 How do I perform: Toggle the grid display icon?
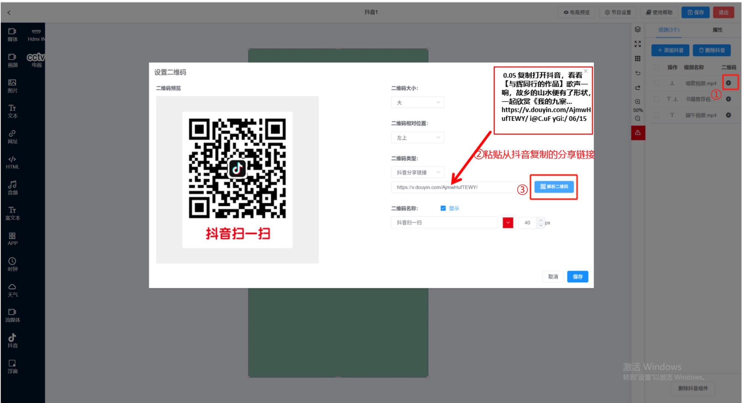coord(638,59)
